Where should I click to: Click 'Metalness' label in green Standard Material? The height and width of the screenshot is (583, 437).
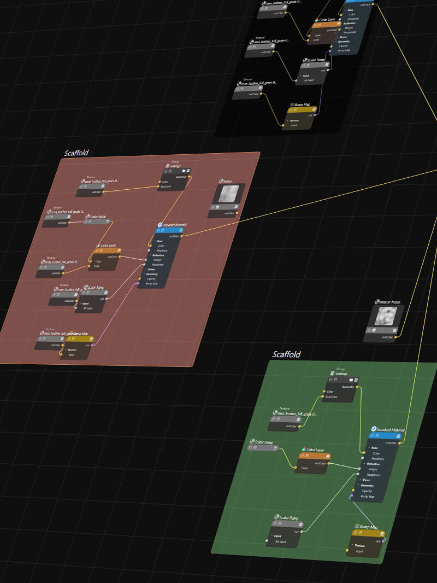pyautogui.click(x=377, y=459)
